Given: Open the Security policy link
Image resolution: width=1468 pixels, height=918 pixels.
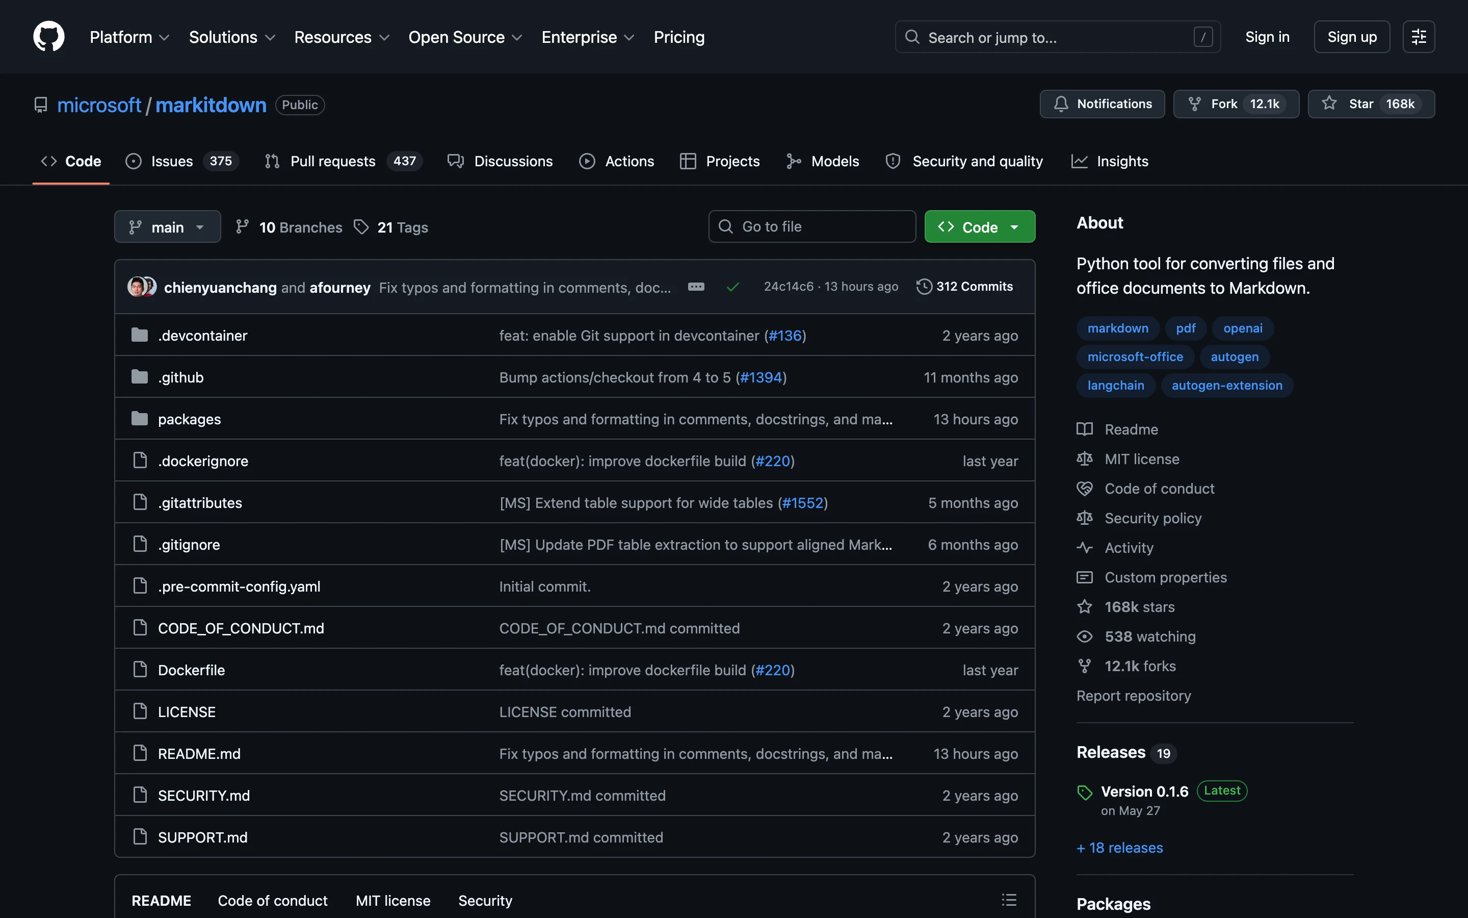Looking at the screenshot, I should pos(1139,518).
